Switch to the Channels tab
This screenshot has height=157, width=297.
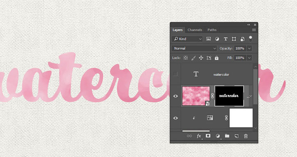[195, 30]
